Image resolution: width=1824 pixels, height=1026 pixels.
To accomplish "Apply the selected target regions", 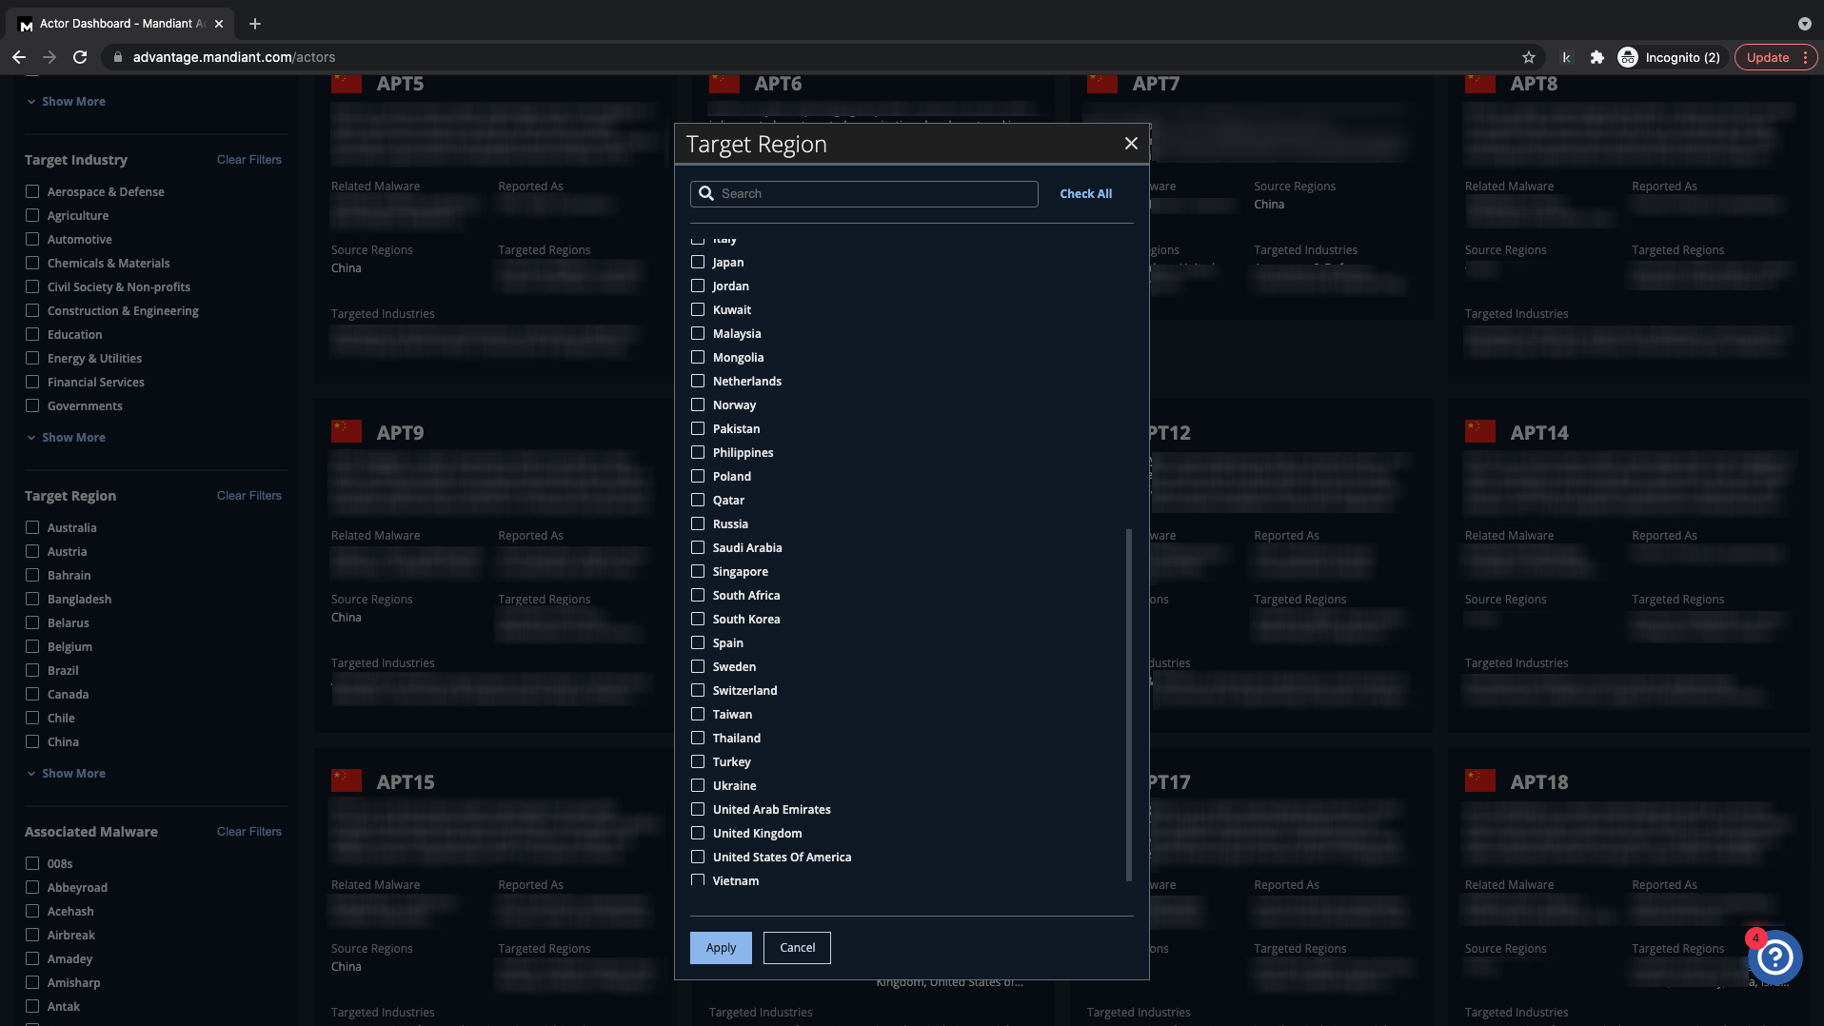I will pyautogui.click(x=721, y=947).
